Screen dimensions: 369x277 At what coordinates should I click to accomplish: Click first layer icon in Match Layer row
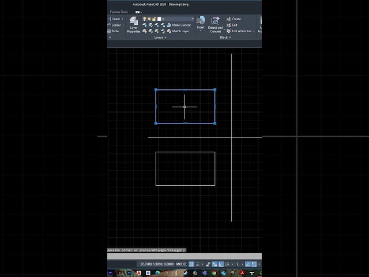point(145,31)
